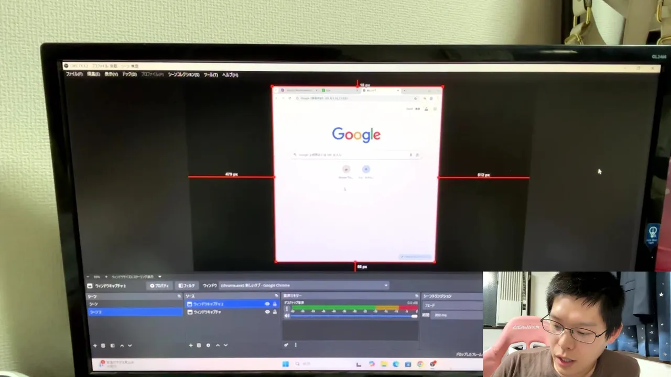Open the 編集(E) menu

(93, 74)
